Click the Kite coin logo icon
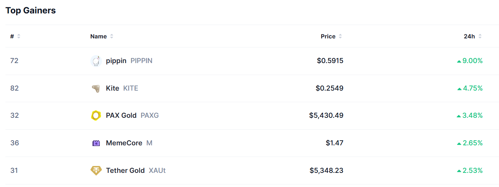Screen dimensions: 499x187 tap(96, 88)
